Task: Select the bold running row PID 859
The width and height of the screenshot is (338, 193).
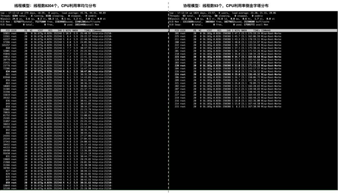Action: 59,183
